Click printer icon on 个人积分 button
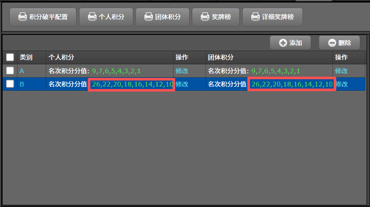Image resolution: width=370 pixels, height=207 pixels. 92,17
